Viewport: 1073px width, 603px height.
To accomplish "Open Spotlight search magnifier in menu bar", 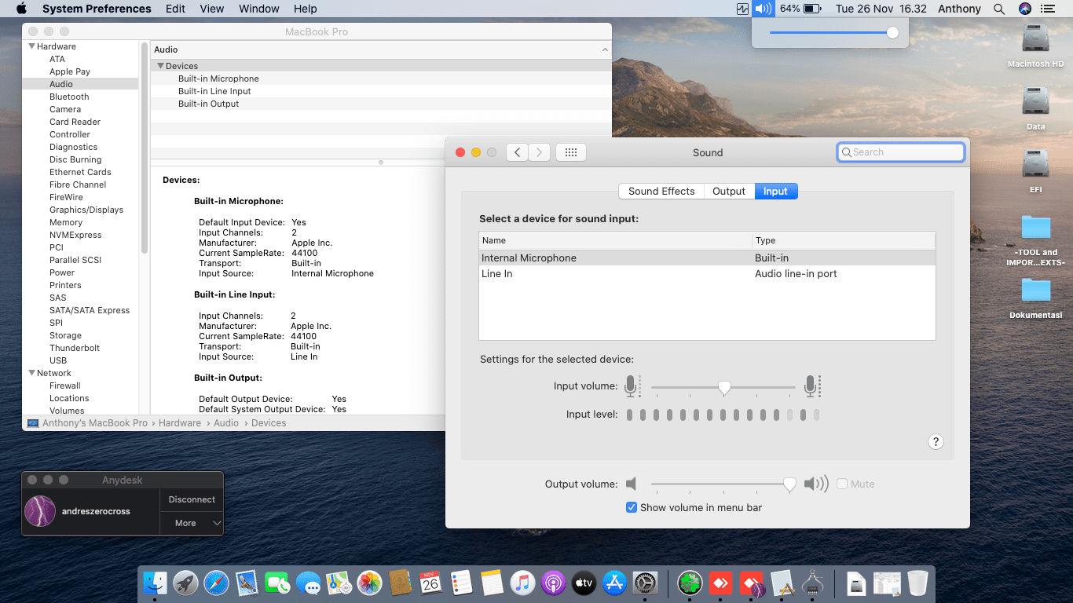I will [x=999, y=9].
